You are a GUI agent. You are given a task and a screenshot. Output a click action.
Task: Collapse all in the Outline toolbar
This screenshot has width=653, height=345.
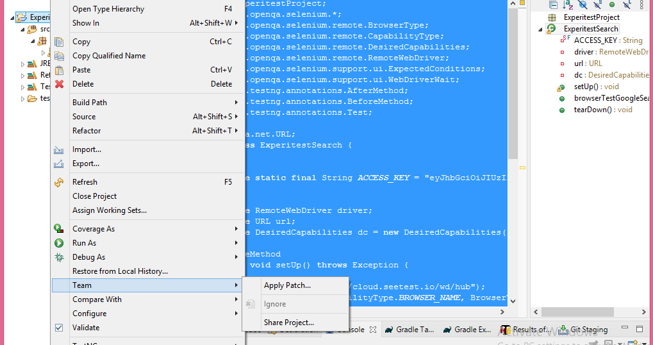[x=553, y=4]
